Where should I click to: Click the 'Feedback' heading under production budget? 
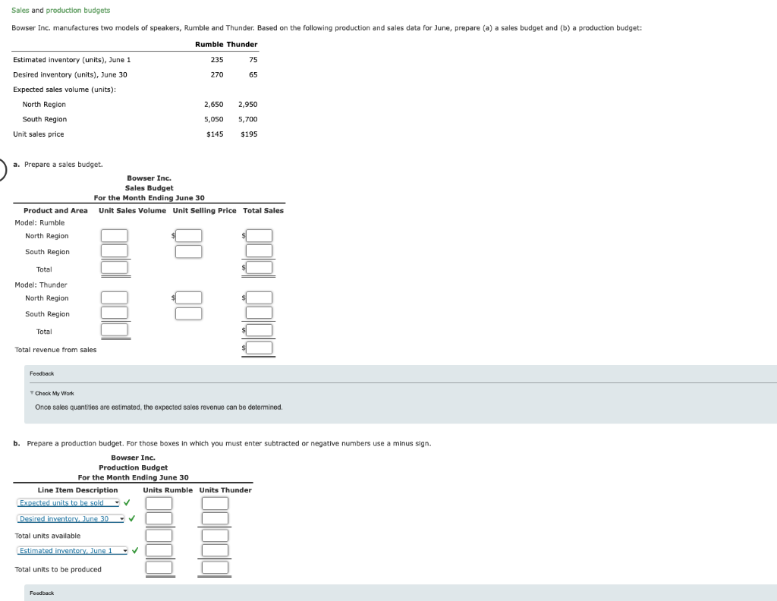coord(42,593)
